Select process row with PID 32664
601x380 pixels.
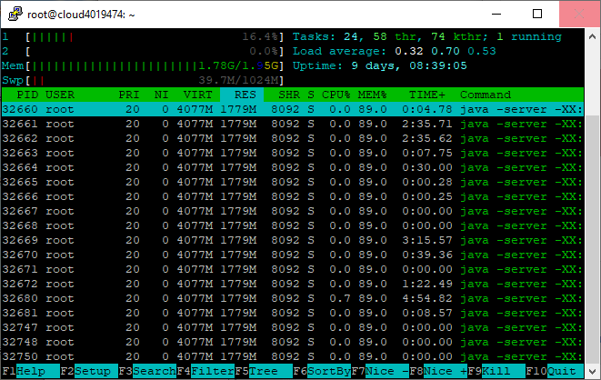(x=293, y=167)
